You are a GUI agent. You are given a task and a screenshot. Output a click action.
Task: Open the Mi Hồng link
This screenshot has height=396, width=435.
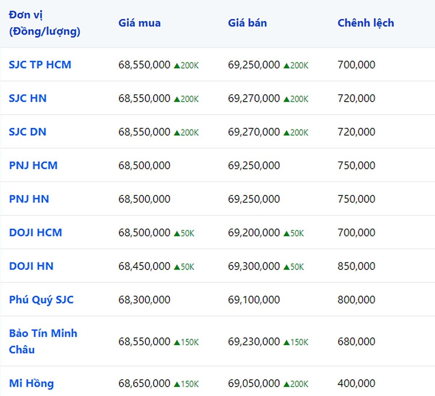click(31, 383)
